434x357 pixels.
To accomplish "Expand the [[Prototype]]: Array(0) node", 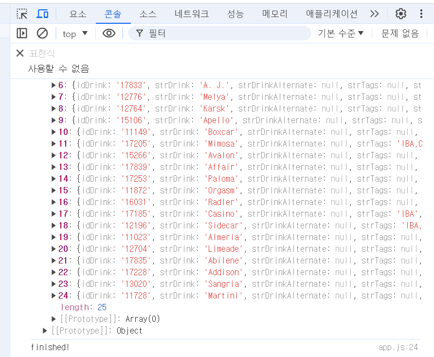I will (54, 319).
